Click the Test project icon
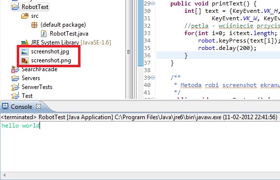Viewport: 280px width, 180px height. 15,95
